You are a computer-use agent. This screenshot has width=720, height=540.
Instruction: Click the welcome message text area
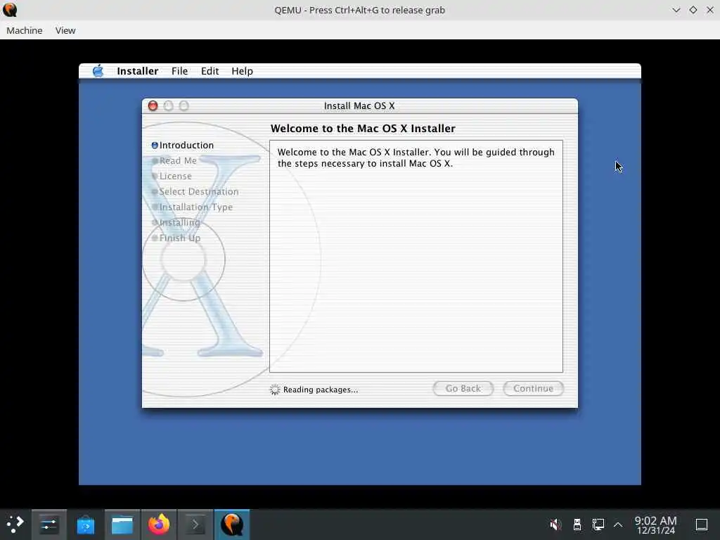(416, 256)
